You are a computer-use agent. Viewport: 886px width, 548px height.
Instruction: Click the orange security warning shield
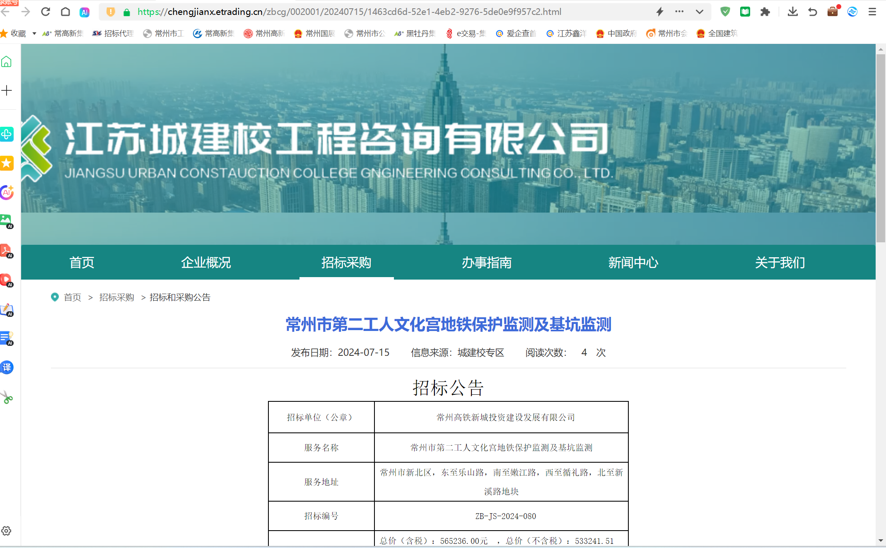point(110,12)
